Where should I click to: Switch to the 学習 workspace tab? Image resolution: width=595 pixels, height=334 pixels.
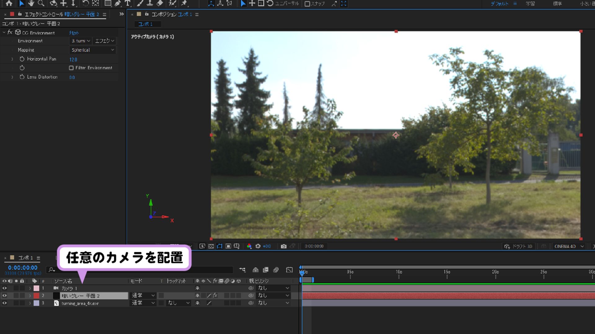[530, 4]
